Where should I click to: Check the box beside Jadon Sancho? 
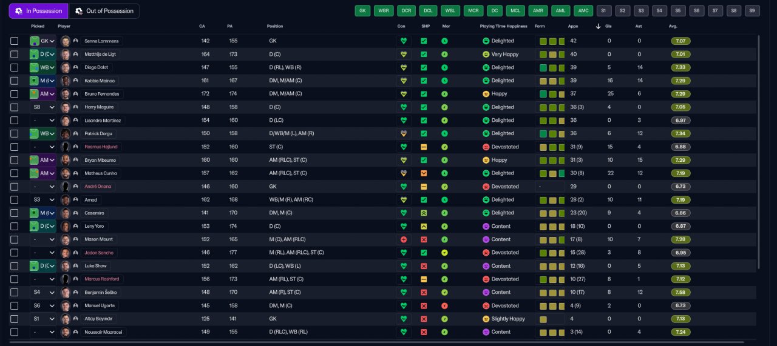[x=15, y=253]
